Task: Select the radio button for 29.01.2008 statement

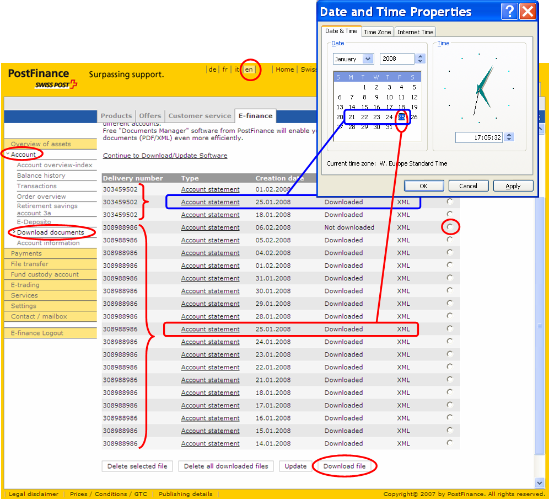Action: [x=450, y=303]
